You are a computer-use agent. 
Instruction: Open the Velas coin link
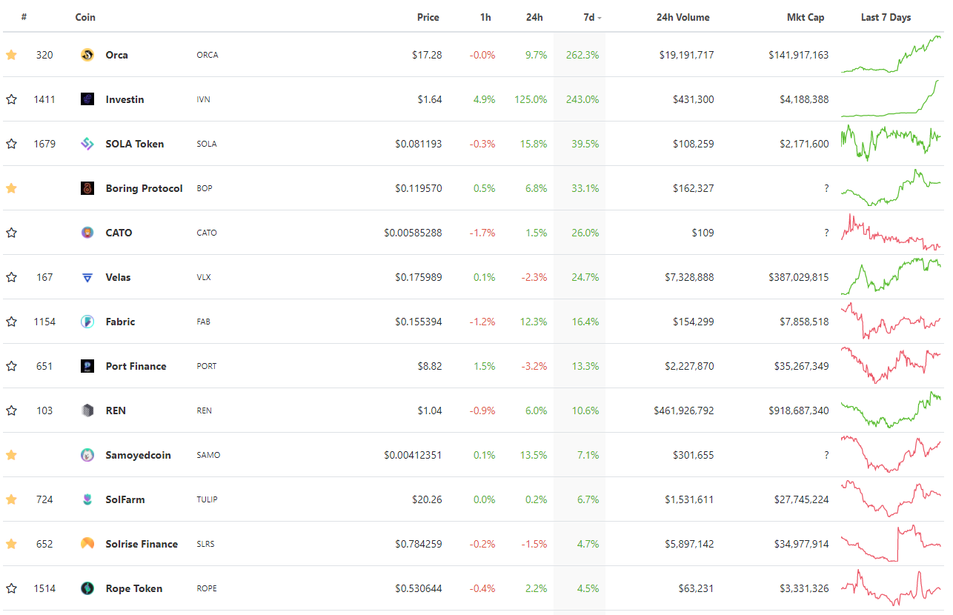point(118,277)
